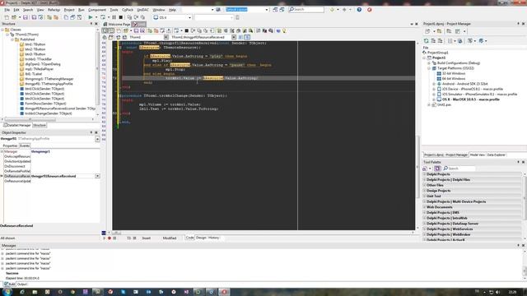Click the black stop square in editor toolbar
This screenshot has width=527, height=296.
point(187,30)
